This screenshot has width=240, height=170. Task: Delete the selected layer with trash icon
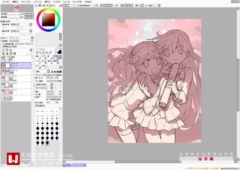click(x=15, y=53)
